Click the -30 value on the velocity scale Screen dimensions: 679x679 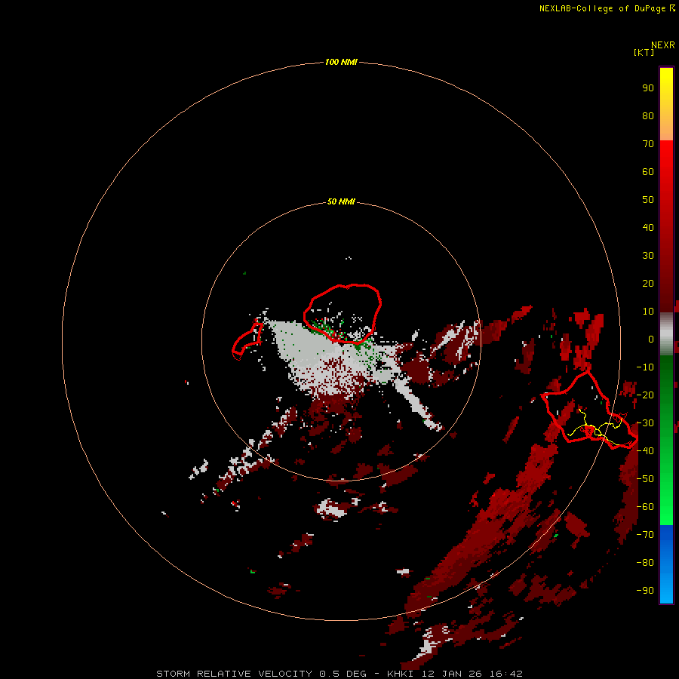645,423
